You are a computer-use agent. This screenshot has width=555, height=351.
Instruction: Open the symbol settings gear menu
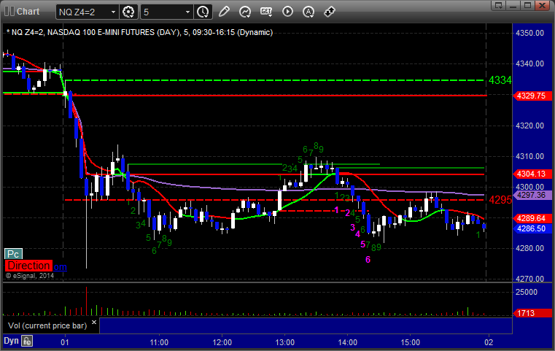128,12
